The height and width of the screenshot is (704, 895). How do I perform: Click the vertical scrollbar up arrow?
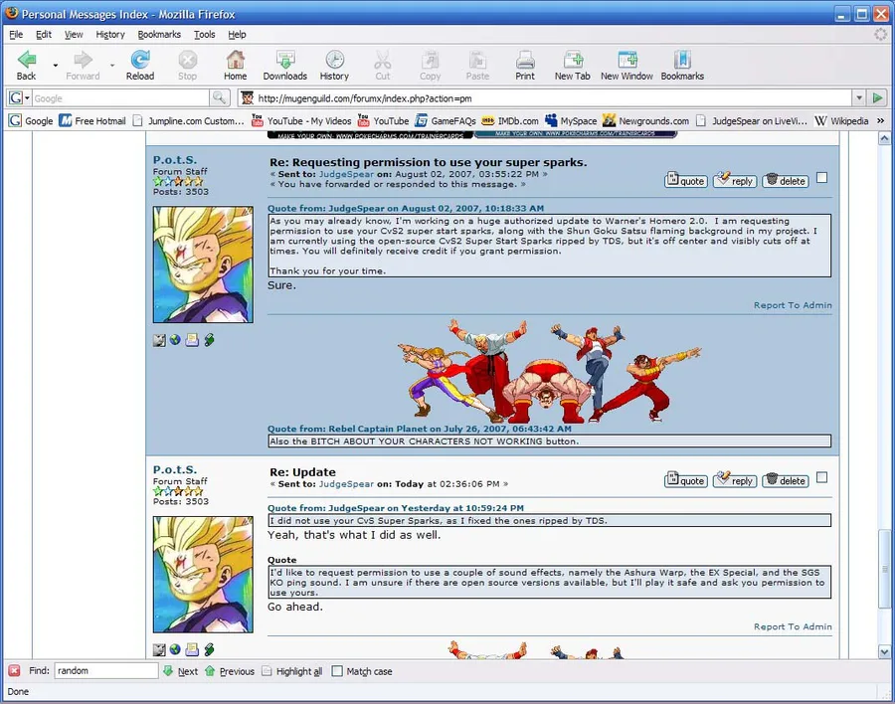click(x=884, y=138)
